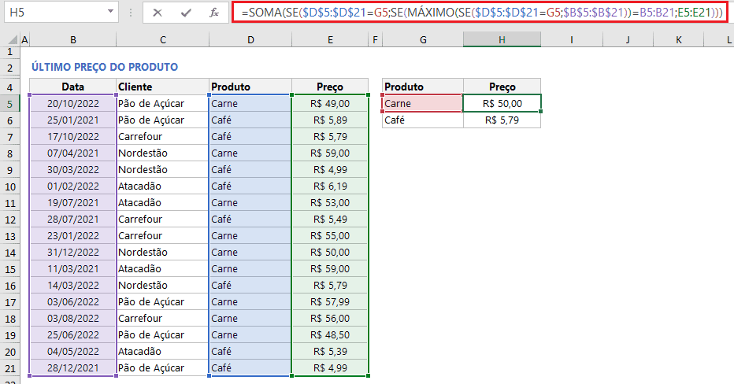
Task: Select cell G5 containing Carne
Action: (422, 103)
